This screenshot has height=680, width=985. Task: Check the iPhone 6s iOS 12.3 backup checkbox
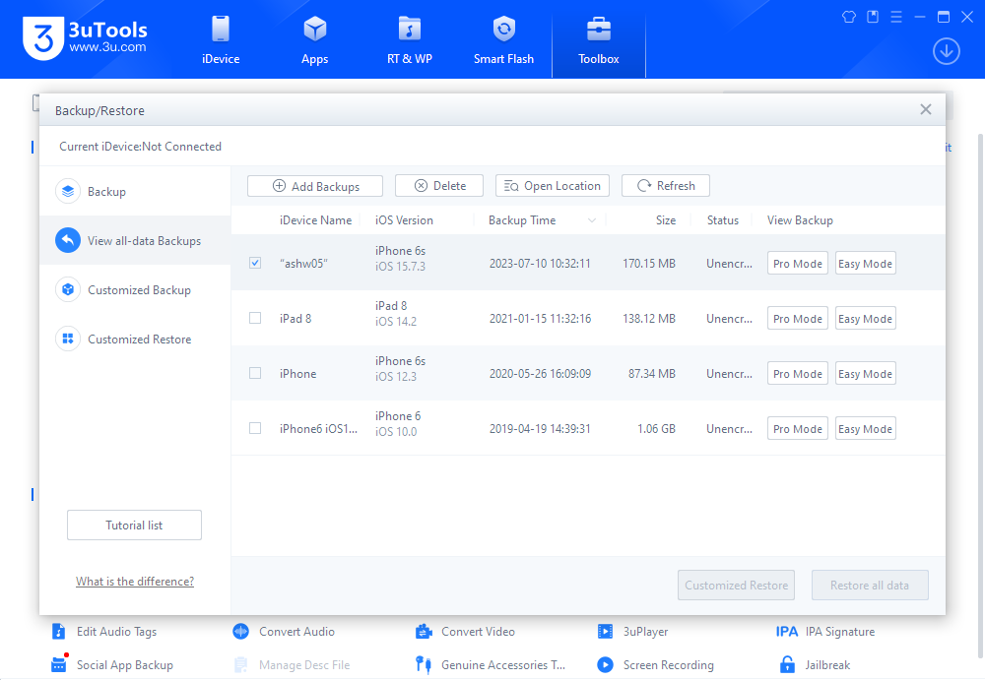(x=255, y=374)
